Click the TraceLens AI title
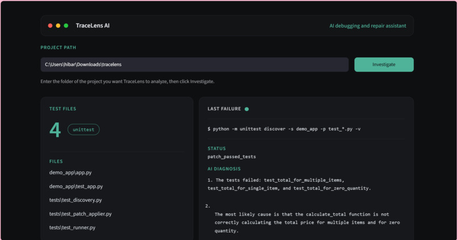 point(93,26)
